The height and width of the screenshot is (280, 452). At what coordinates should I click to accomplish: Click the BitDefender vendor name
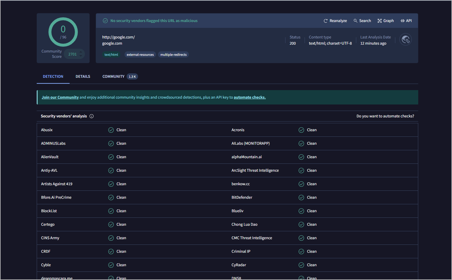242,198
